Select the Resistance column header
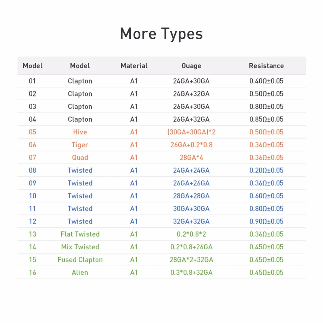 click(x=266, y=66)
